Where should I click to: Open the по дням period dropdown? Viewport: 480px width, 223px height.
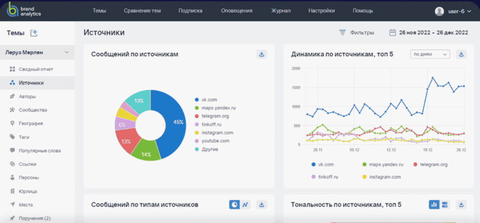tap(430, 54)
